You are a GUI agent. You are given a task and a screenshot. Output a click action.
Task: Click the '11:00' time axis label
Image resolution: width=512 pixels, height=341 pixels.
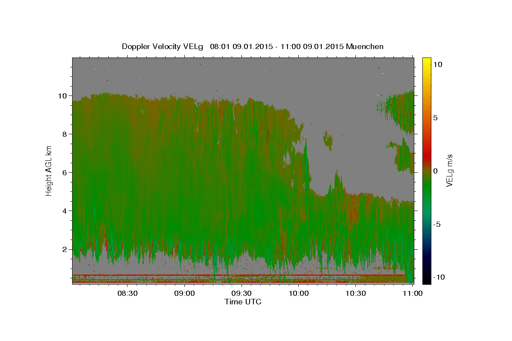pos(413,293)
